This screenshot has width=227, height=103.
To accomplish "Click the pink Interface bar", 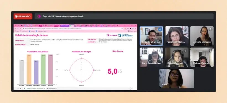I will (50, 69).
